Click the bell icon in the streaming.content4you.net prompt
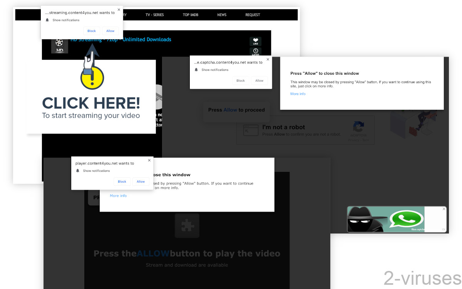The height and width of the screenshot is (289, 462). coord(47,20)
